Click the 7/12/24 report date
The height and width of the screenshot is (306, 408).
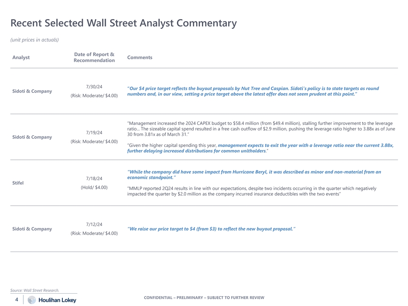94,224
